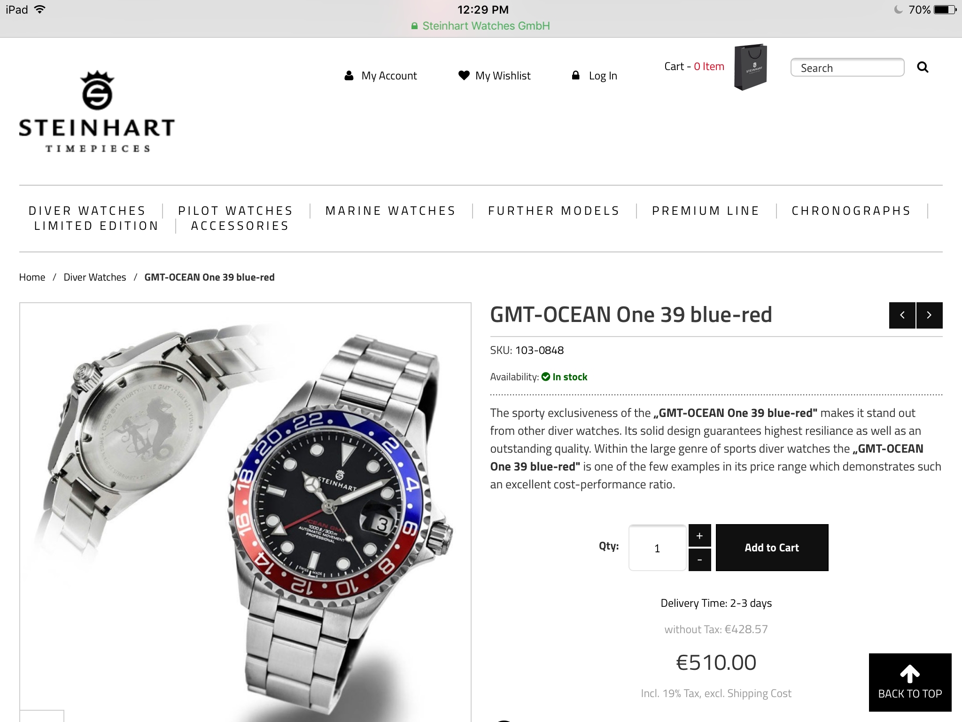Open the shopping bag cart icon

click(x=751, y=67)
